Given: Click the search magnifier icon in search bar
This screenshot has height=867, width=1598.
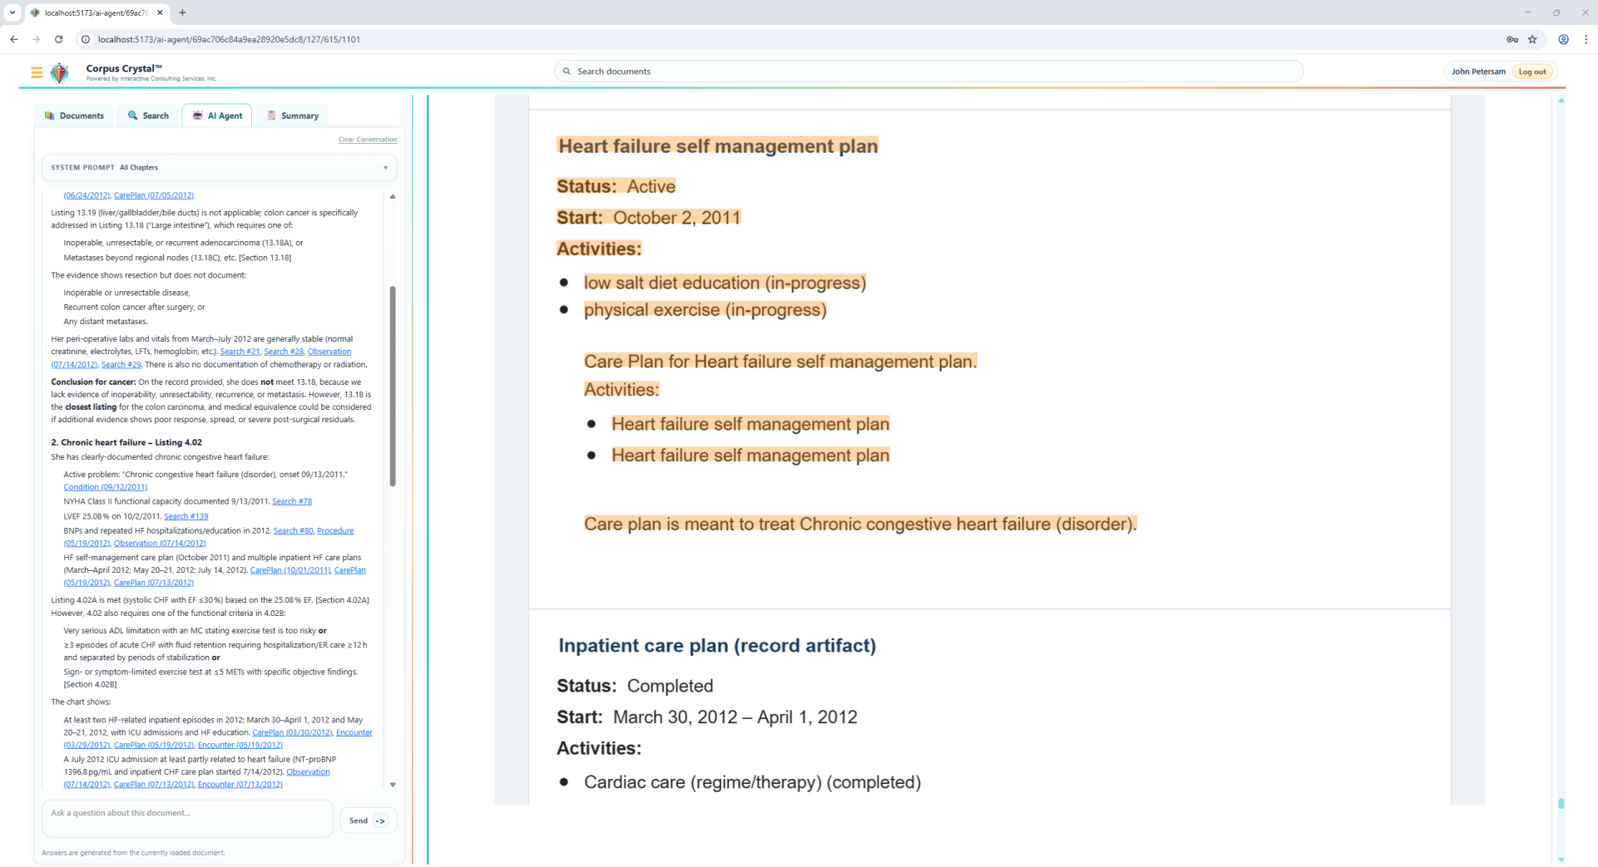Looking at the screenshot, I should point(566,71).
